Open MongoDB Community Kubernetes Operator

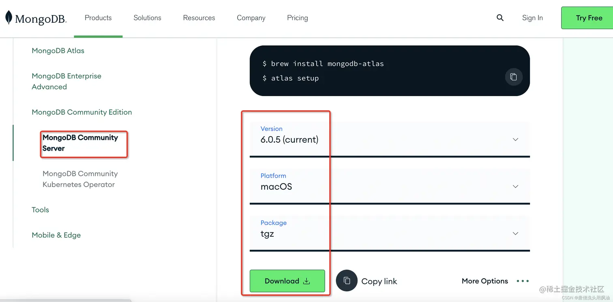tap(80, 179)
